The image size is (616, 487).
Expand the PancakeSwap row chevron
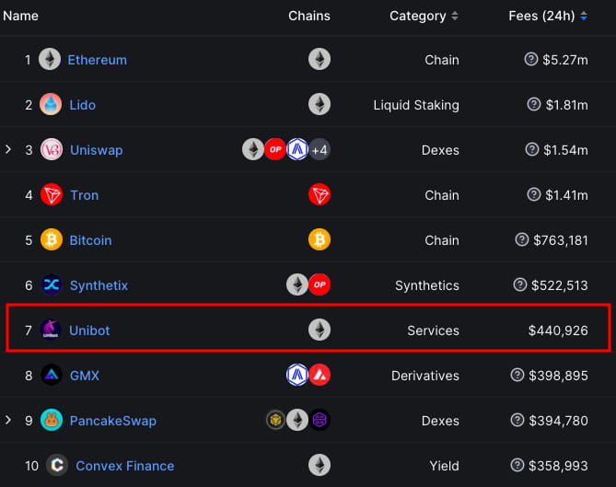click(8, 420)
